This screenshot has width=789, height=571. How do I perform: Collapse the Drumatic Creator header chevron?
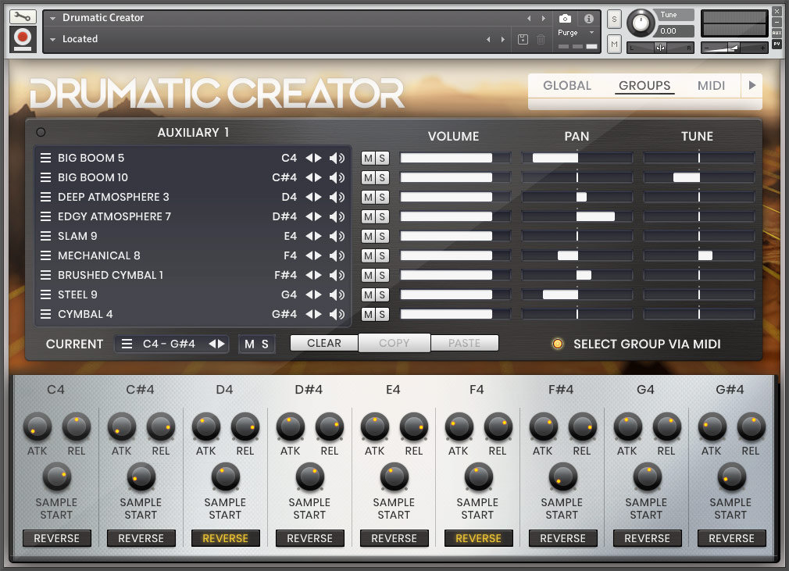(x=51, y=17)
